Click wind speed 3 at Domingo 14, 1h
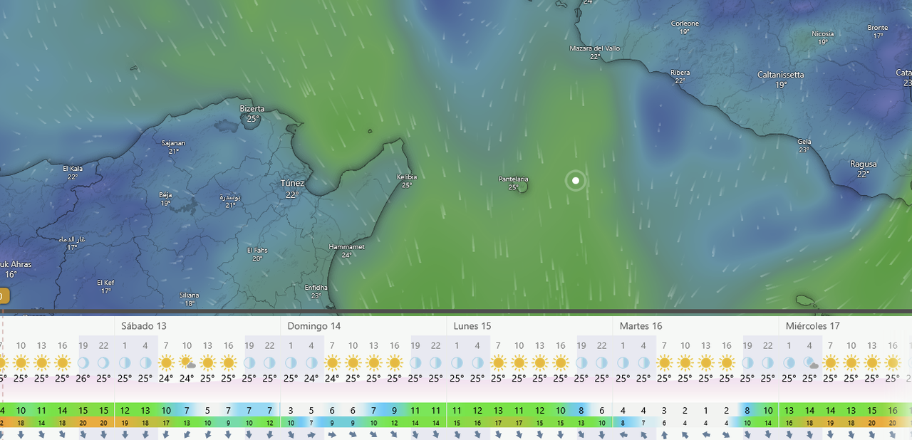Image resolution: width=912 pixels, height=440 pixels. pyautogui.click(x=291, y=410)
